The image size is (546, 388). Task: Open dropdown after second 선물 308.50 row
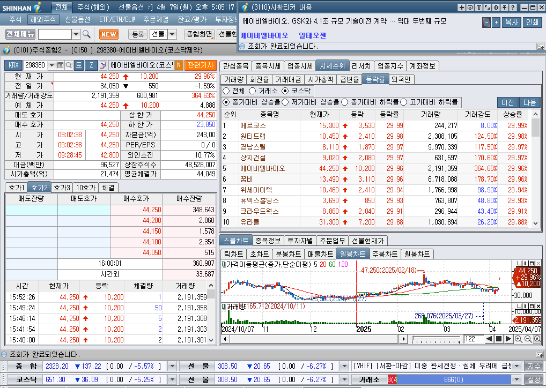click(344, 379)
